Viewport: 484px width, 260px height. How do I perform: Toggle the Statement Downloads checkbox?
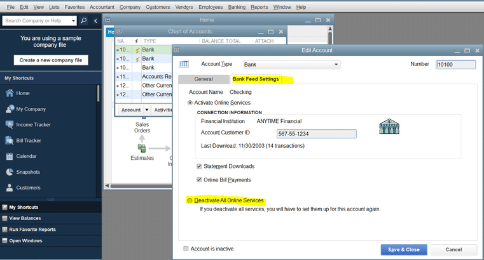pos(200,166)
